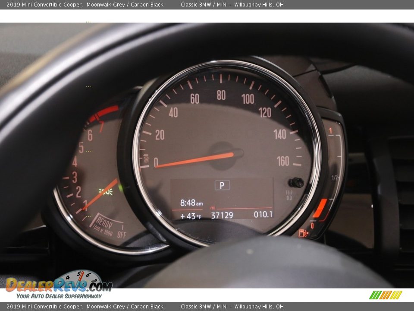This screenshot has width=414, height=311.
Task: Click the TRIP 0.0 label near the knob
Action: [289, 195]
